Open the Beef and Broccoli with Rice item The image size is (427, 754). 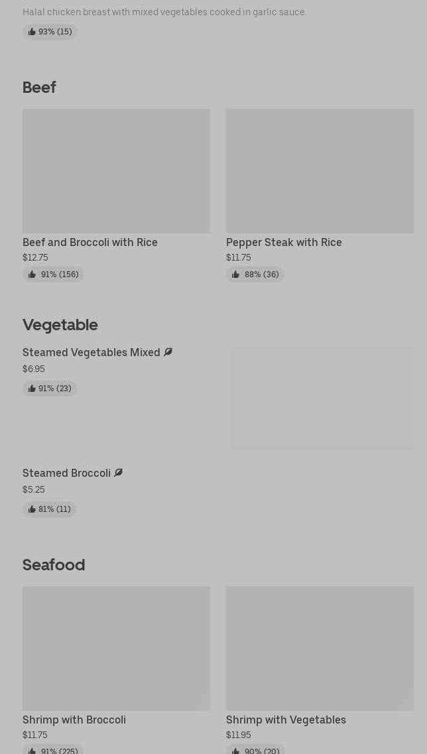click(90, 243)
